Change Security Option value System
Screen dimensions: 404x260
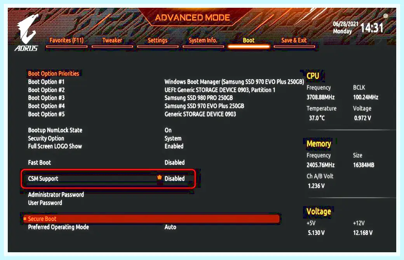coord(173,138)
